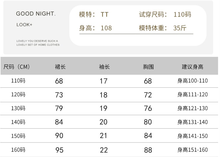Screen dimensions: 220x157
Task: Click the 模特体重 35斤 text
Action: [163, 28]
